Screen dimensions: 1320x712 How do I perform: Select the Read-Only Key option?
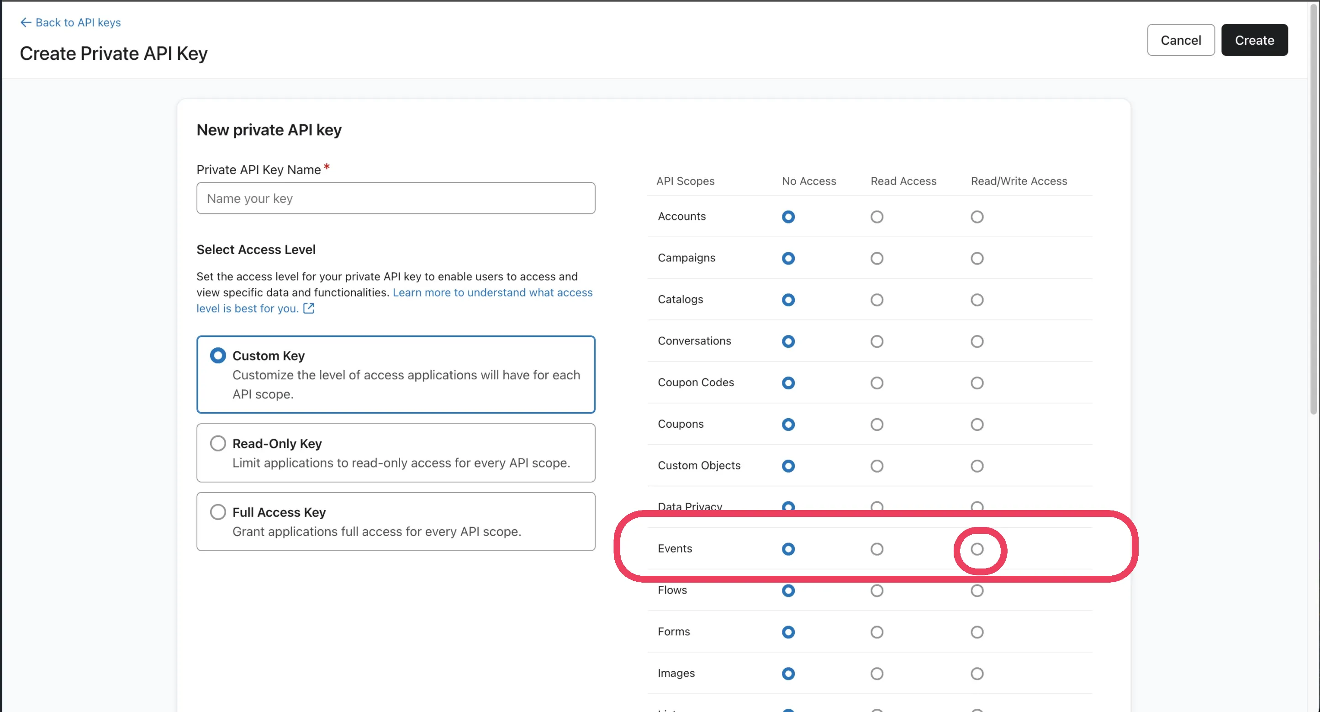point(396,452)
